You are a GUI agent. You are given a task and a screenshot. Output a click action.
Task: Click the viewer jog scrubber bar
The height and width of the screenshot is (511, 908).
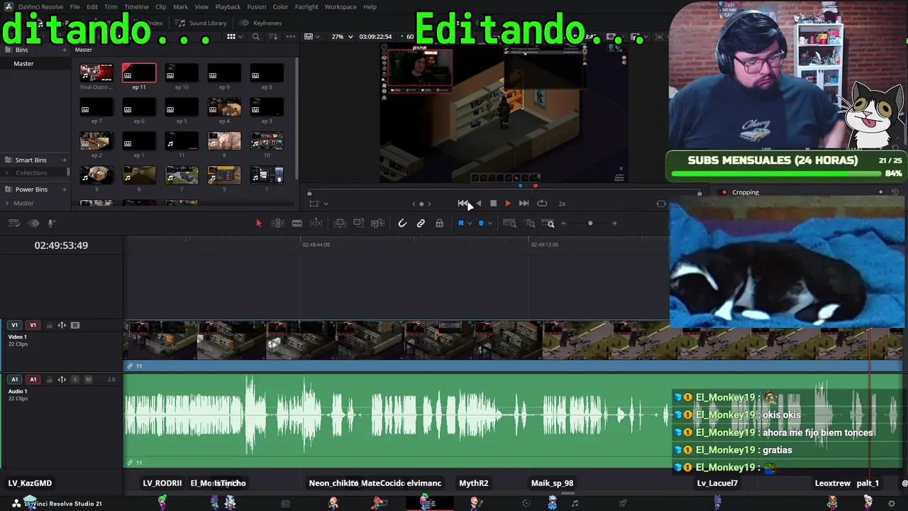pyautogui.click(x=504, y=193)
